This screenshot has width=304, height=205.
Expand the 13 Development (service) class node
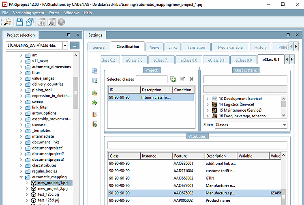[x=207, y=99]
